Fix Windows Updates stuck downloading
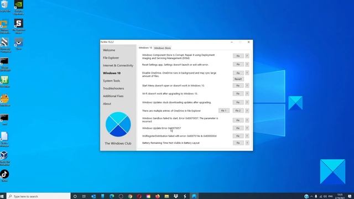Screen dimensions: 354x199 [x=238, y=102]
